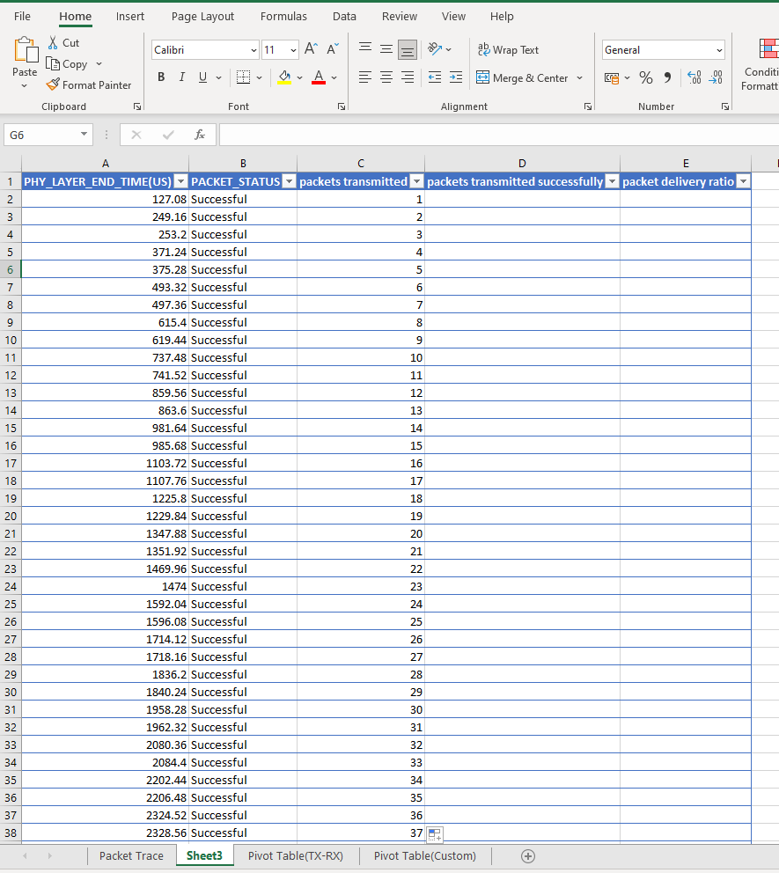Image resolution: width=779 pixels, height=873 pixels.
Task: Switch to the Review tab
Action: pyautogui.click(x=400, y=16)
